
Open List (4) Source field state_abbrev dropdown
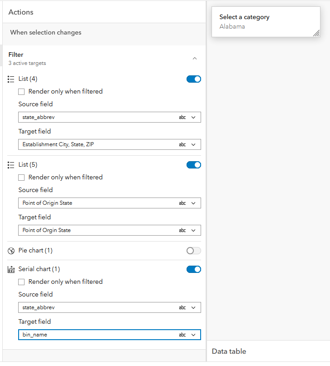pyautogui.click(x=109, y=117)
